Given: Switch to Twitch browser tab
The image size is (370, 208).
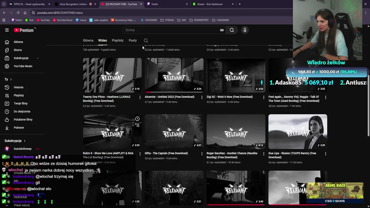Looking at the screenshot, I should click(167, 4).
